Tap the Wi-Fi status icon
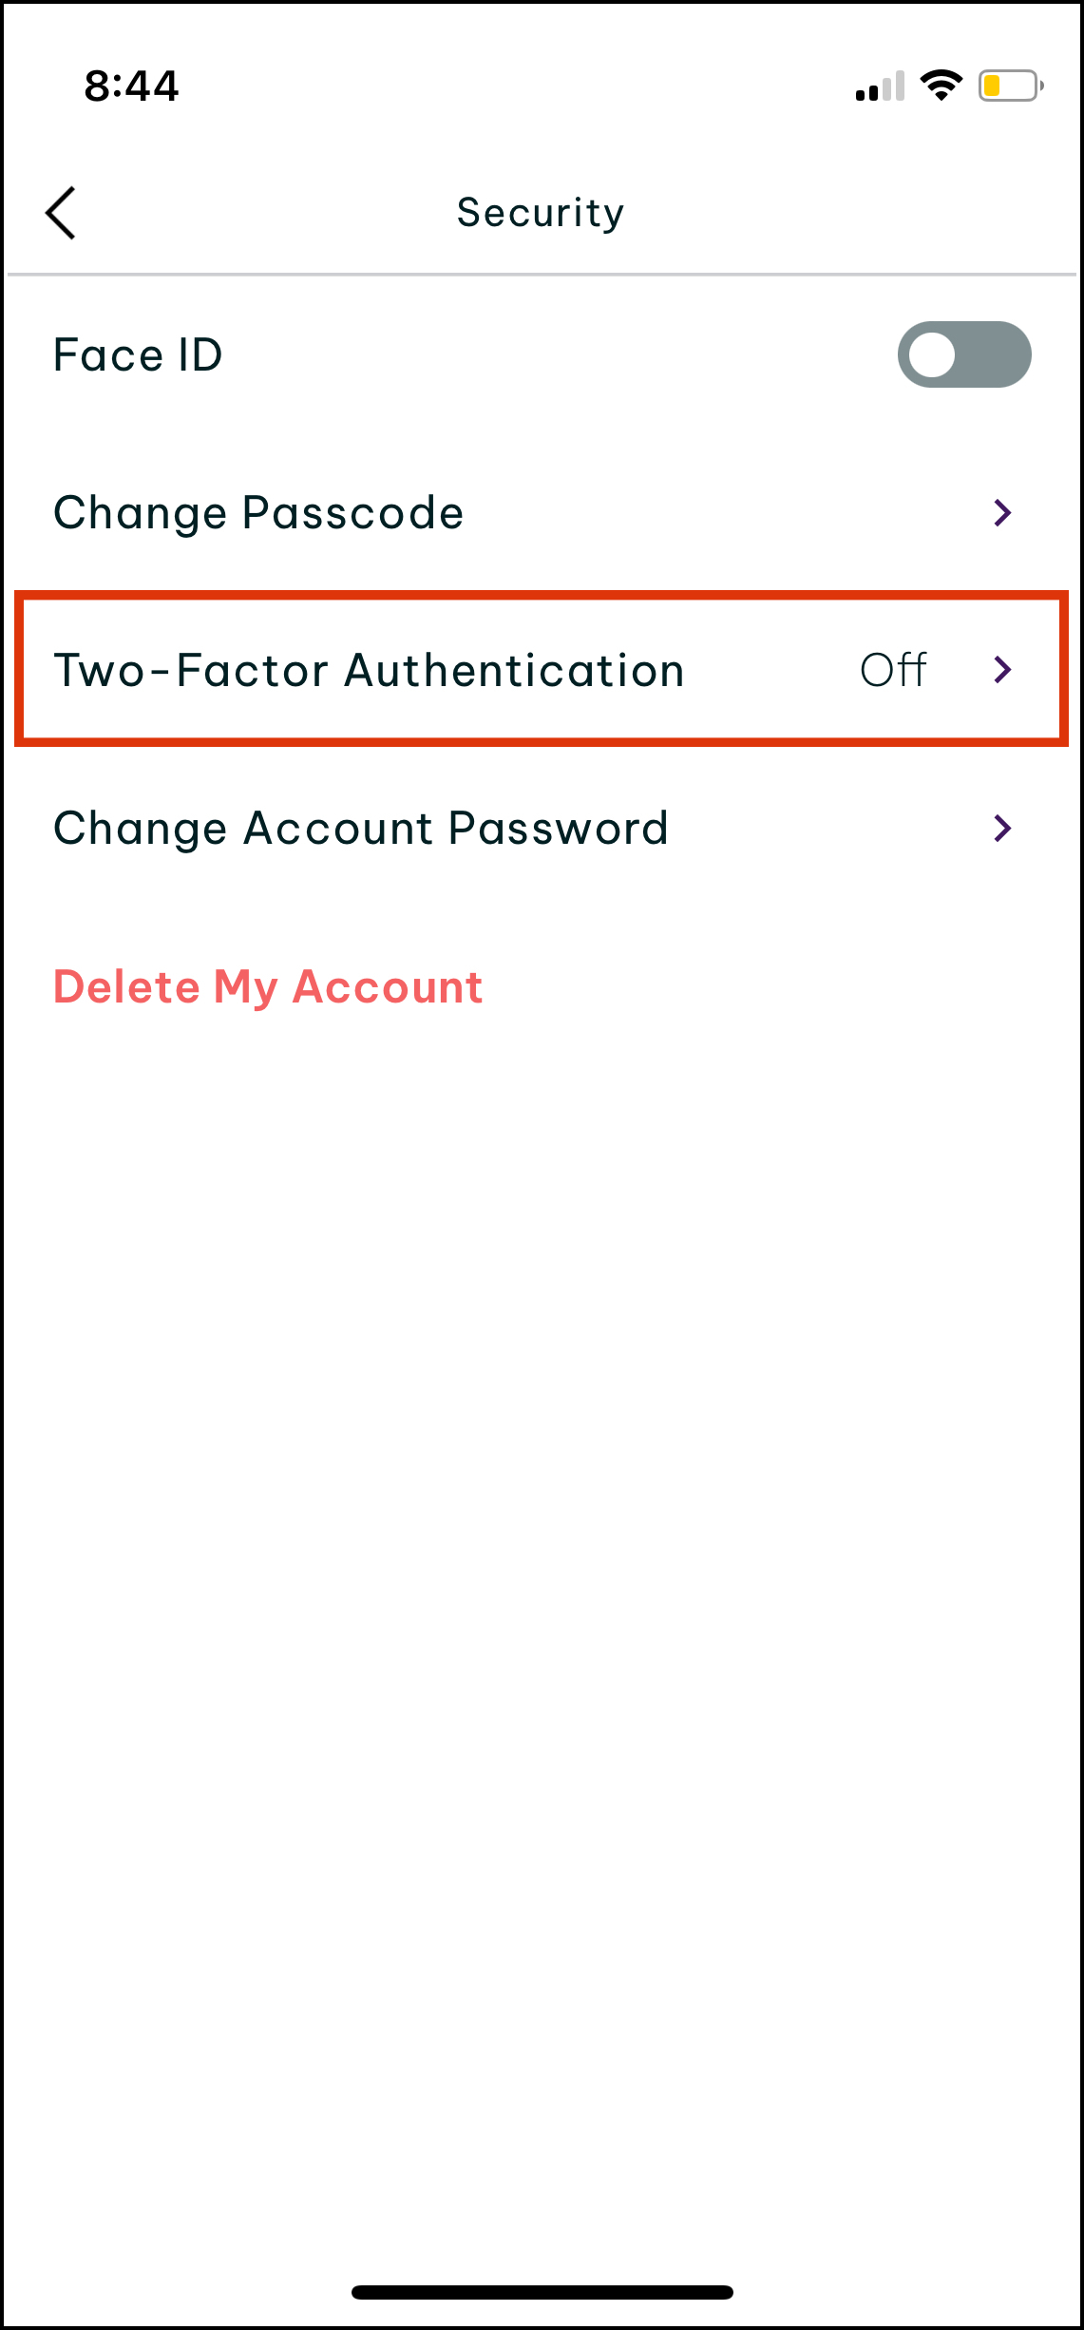This screenshot has width=1084, height=2330. pyautogui.click(x=941, y=86)
